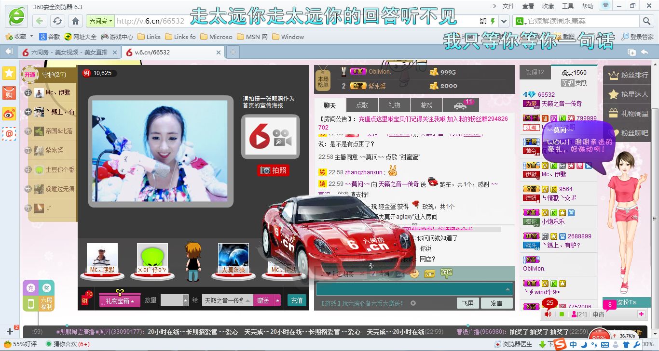Switch to the 礼物 tab

(394, 105)
